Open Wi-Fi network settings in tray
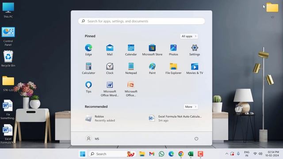Image resolution: width=283 pixels, height=159 pixels. (x=255, y=154)
